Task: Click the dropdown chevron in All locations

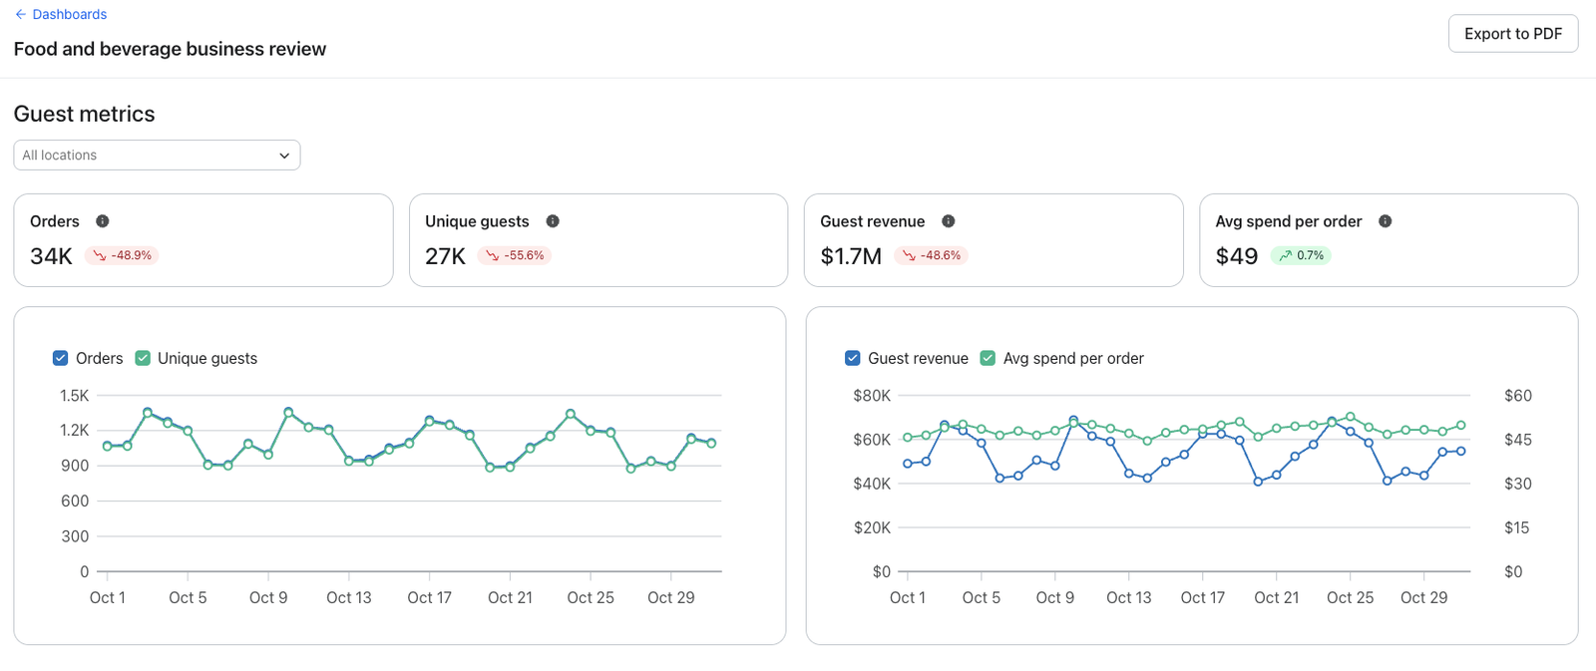Action: click(284, 156)
